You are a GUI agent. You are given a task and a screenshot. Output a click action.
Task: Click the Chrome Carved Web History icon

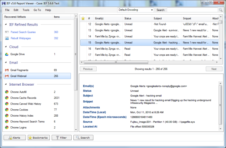[x=7, y=104]
